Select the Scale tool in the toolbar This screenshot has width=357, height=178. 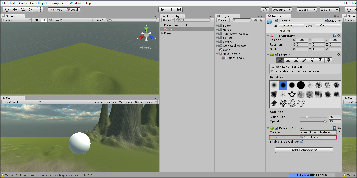click(31, 9)
